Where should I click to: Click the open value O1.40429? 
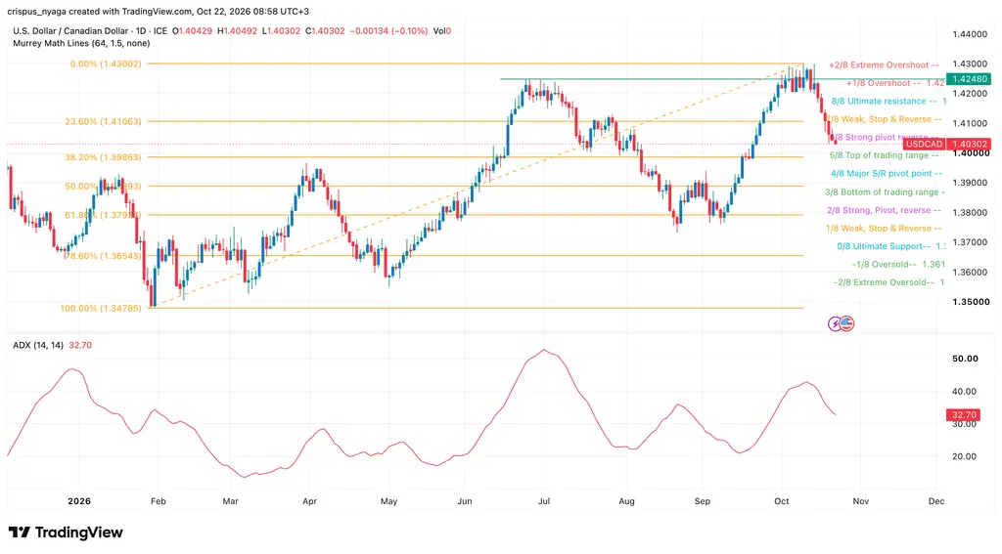click(x=193, y=30)
